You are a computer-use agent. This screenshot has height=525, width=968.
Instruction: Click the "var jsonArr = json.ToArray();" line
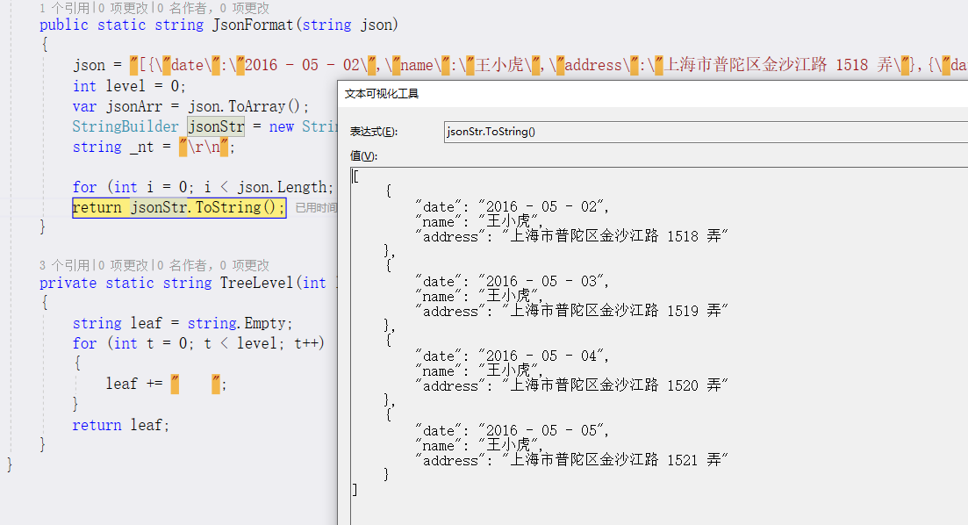190,106
